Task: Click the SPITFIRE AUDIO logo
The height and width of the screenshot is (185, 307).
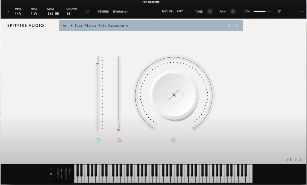Action: [x=26, y=25]
